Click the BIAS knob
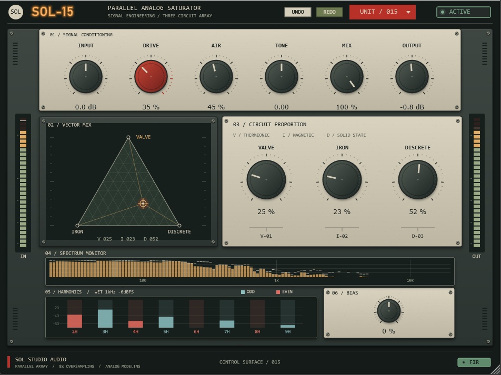501x375 pixels. [x=389, y=311]
